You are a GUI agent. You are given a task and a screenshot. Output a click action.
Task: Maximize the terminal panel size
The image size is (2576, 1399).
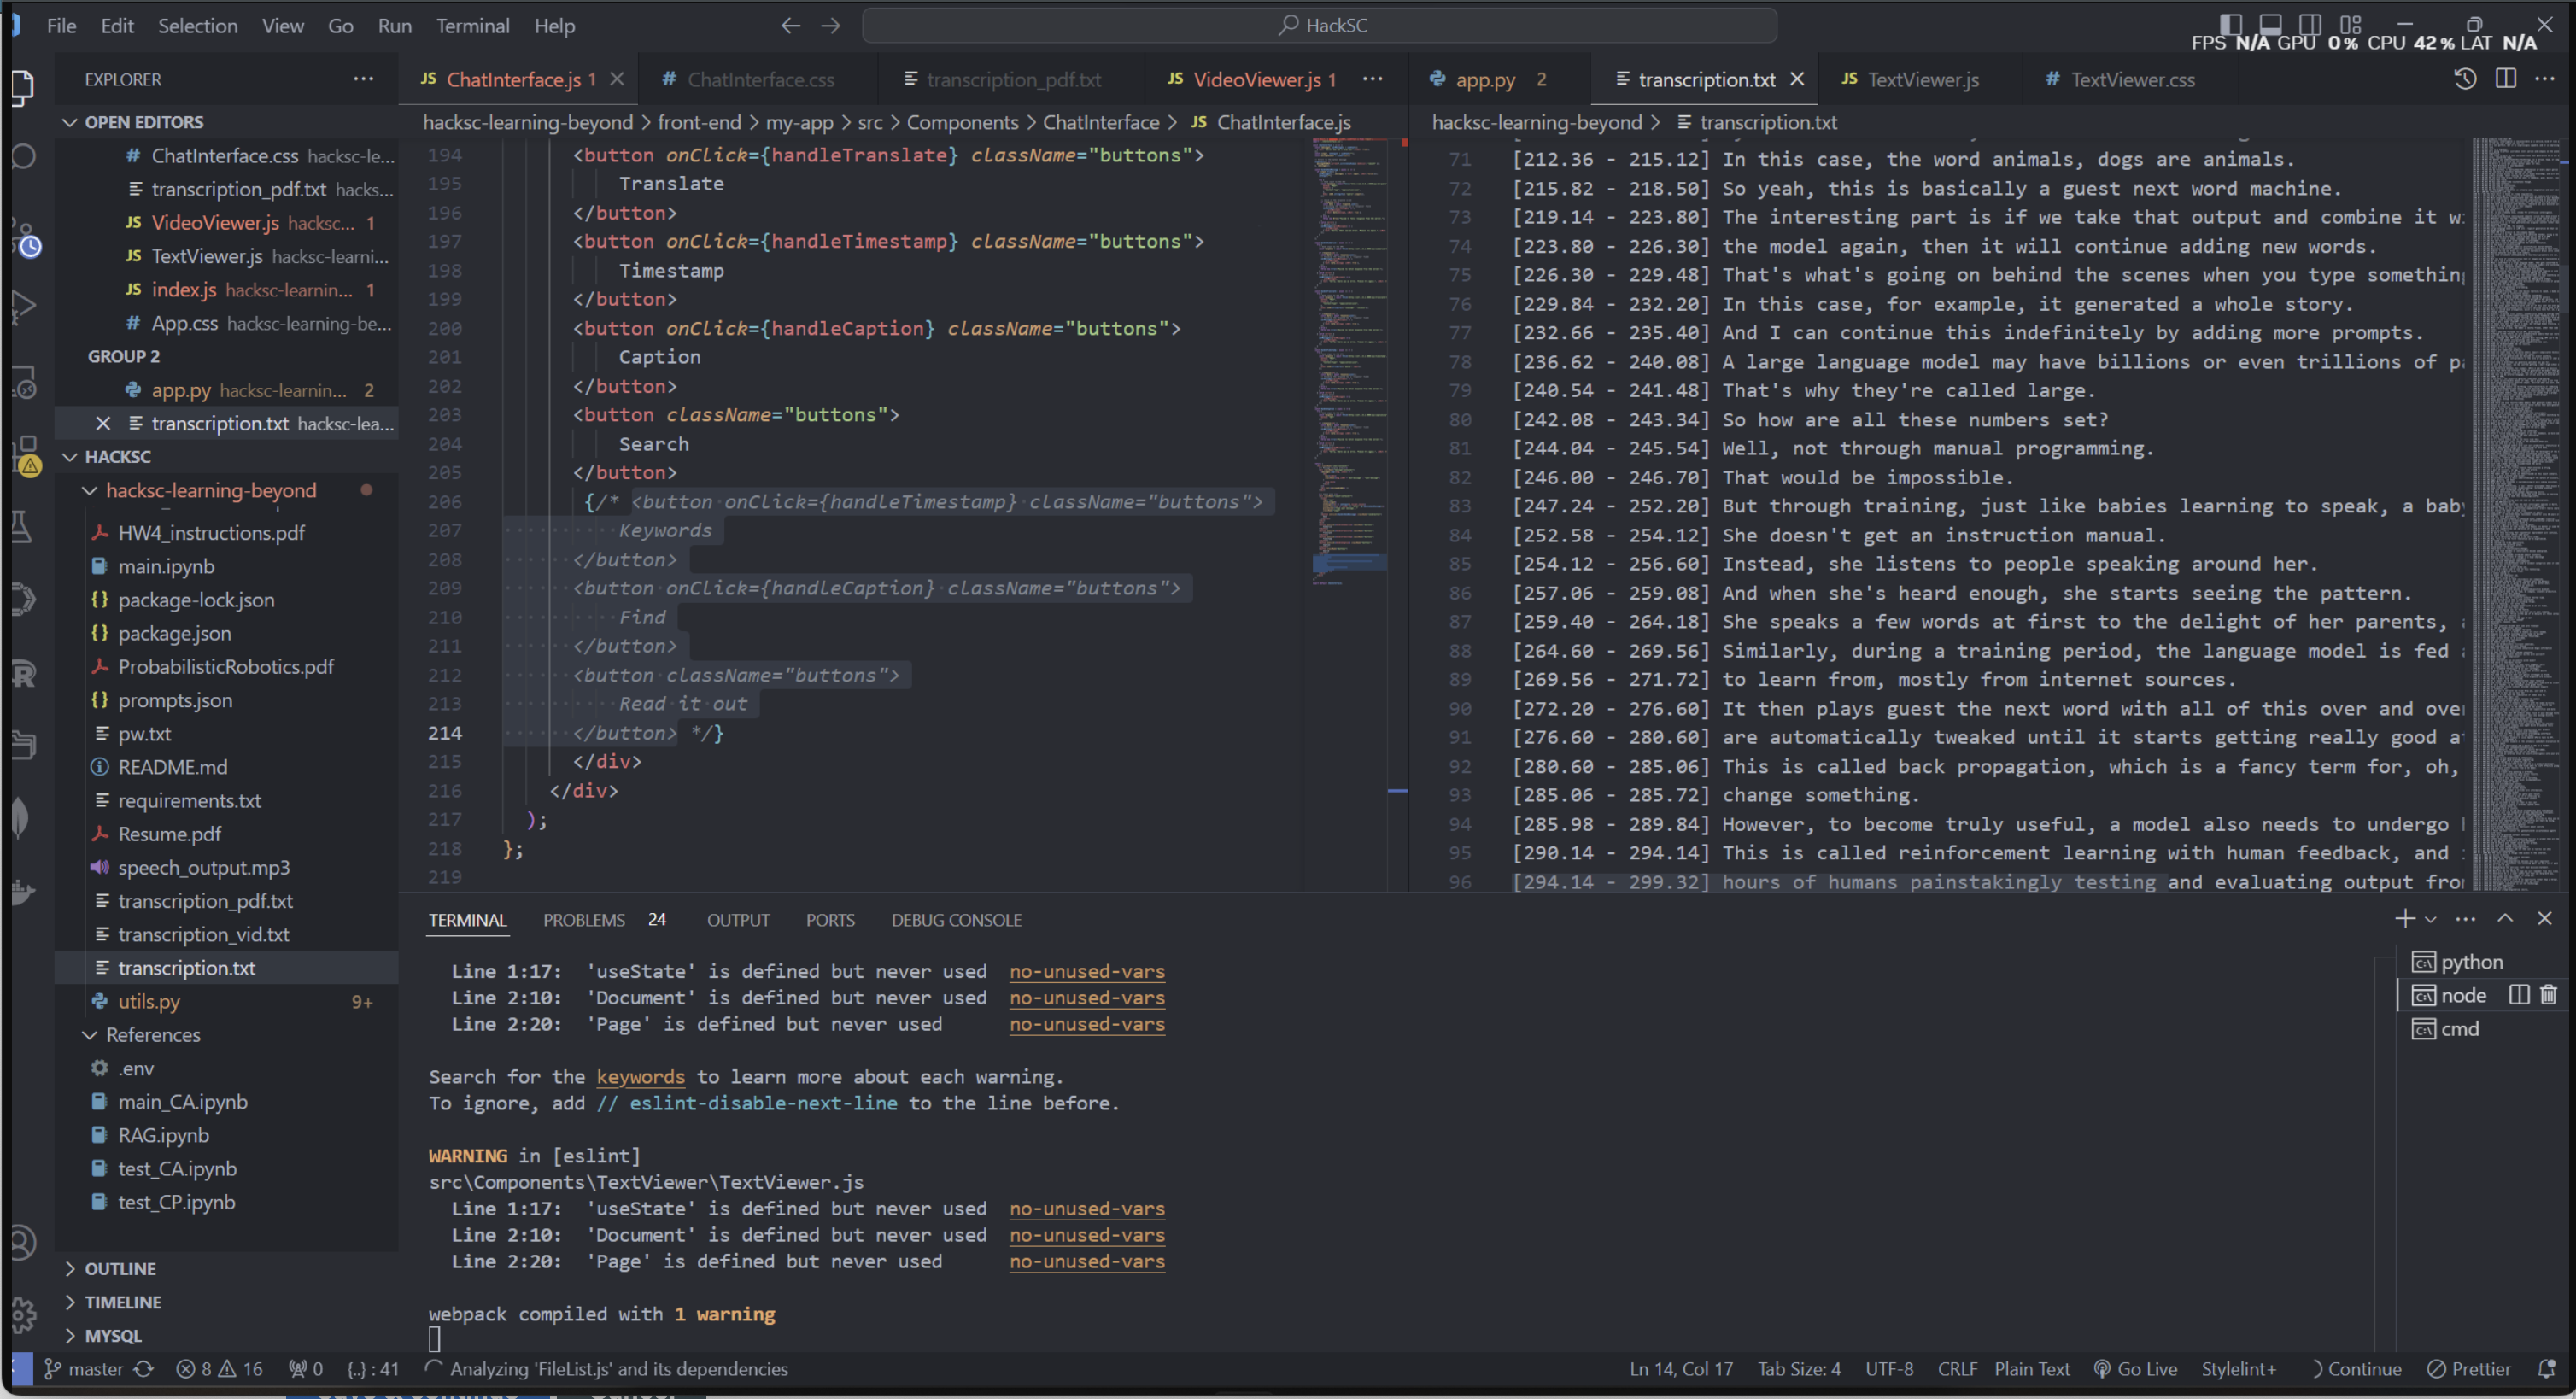coord(2505,919)
